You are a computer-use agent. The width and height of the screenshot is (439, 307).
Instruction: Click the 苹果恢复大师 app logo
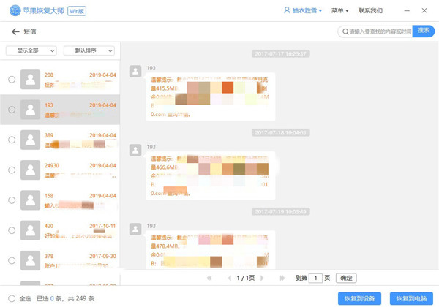11,11
